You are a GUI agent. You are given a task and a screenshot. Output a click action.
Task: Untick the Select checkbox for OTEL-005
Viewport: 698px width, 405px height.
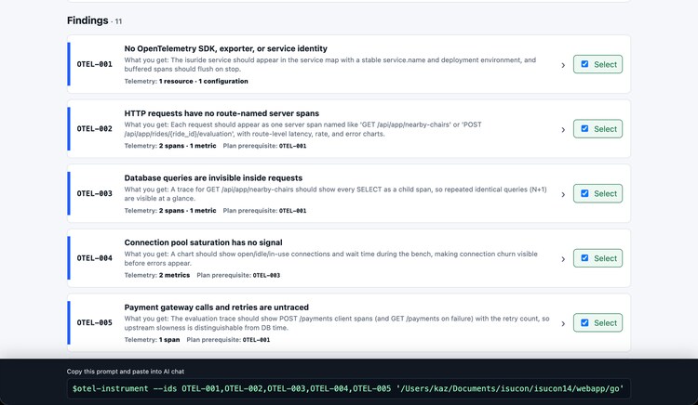point(584,322)
